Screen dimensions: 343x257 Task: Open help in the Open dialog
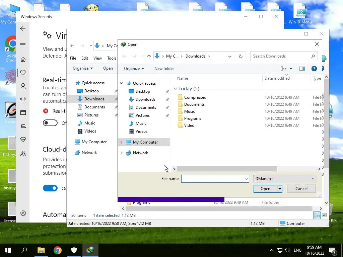point(314,69)
